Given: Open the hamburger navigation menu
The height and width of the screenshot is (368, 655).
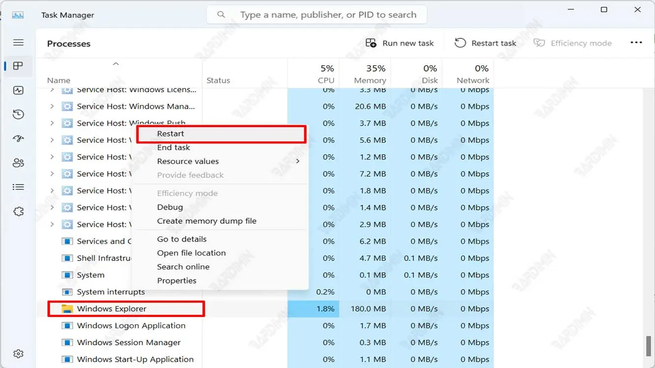Looking at the screenshot, I should point(18,43).
